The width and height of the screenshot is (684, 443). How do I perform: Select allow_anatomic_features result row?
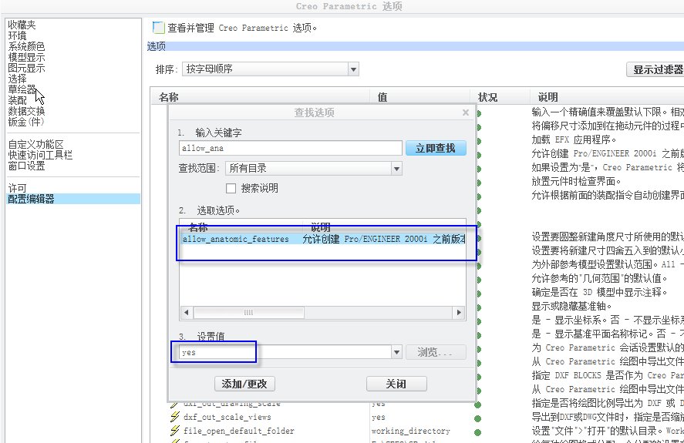click(323, 239)
